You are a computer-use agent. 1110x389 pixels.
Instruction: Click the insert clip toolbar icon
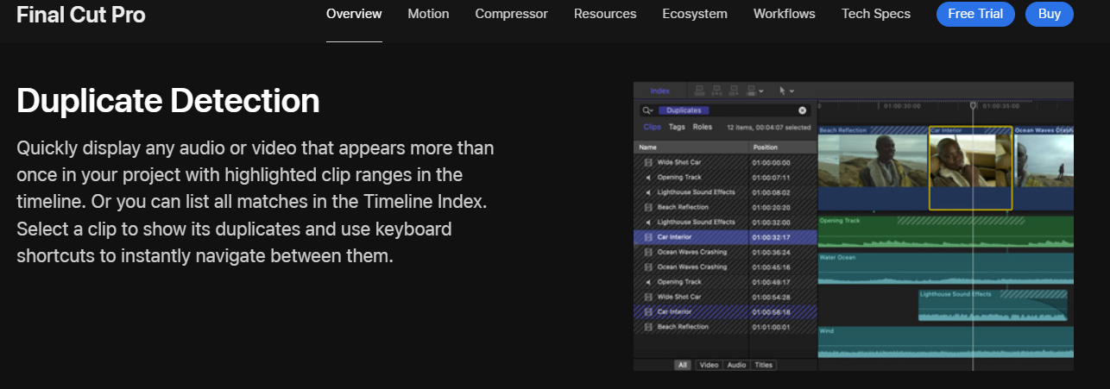tap(716, 91)
